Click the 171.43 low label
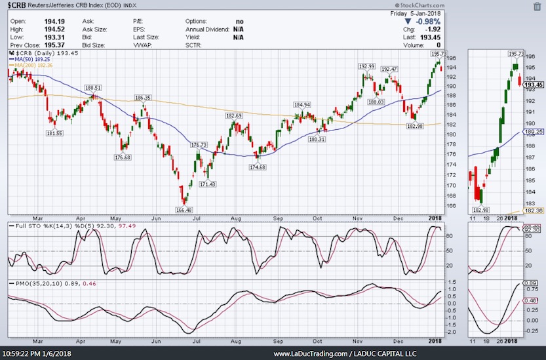 (x=207, y=184)
